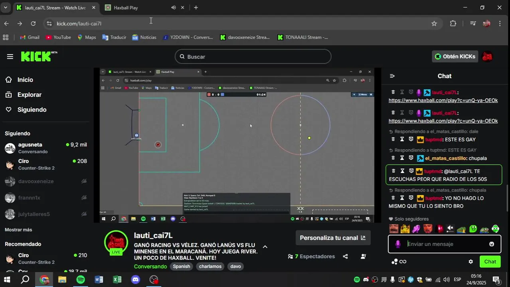Open moderator user settings icon
The image size is (510, 287).
point(363,256)
